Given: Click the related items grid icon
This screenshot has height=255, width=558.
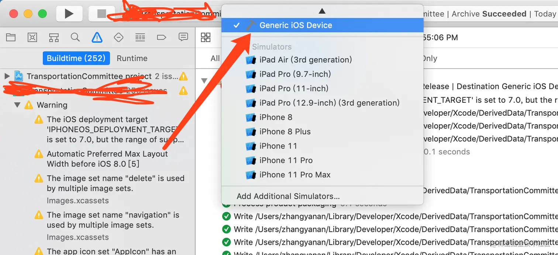Looking at the screenshot, I should click(206, 37).
